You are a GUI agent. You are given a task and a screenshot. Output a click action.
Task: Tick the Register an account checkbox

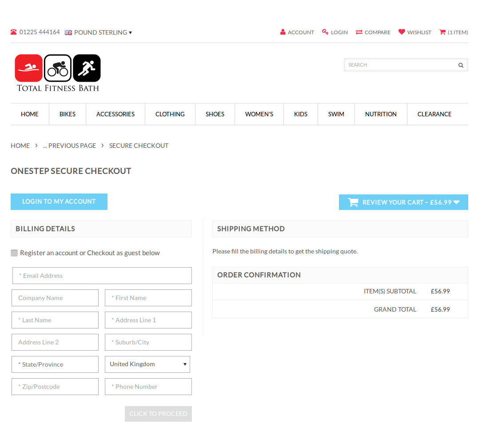click(14, 253)
